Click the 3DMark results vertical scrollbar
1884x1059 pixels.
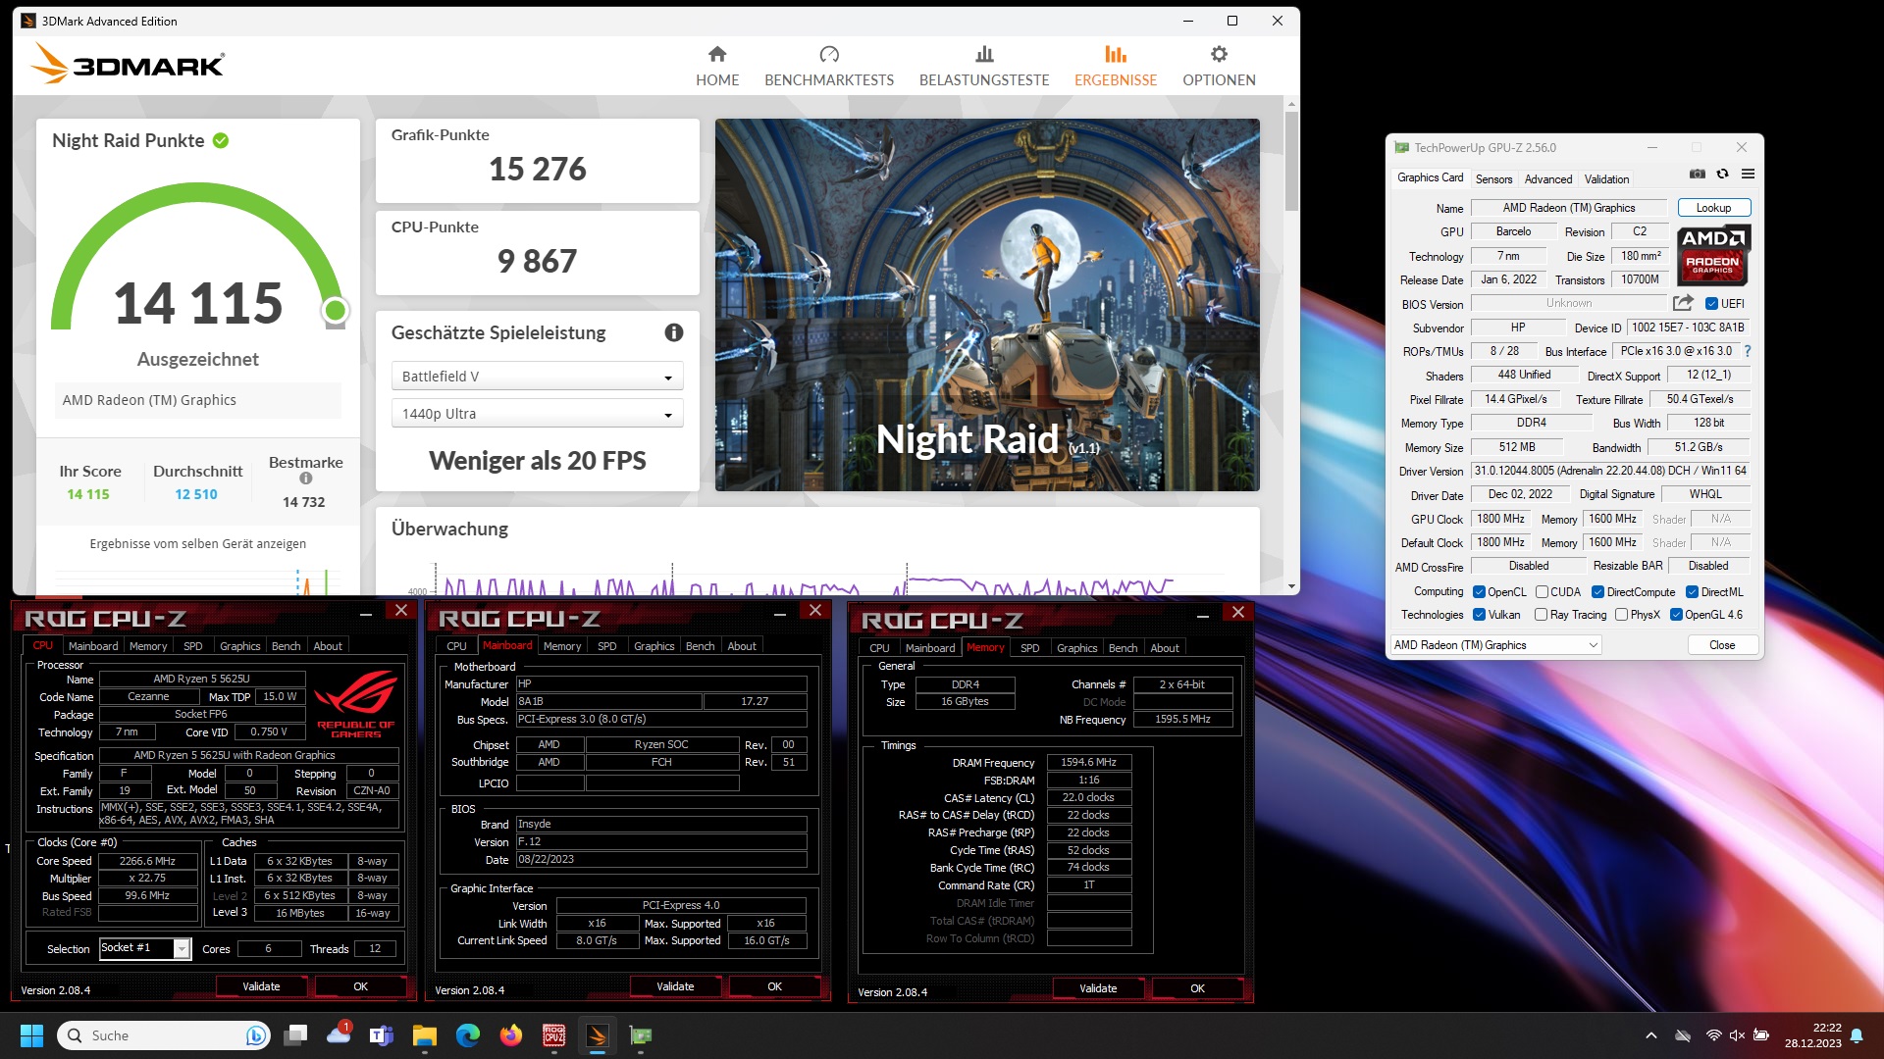tap(1291, 162)
